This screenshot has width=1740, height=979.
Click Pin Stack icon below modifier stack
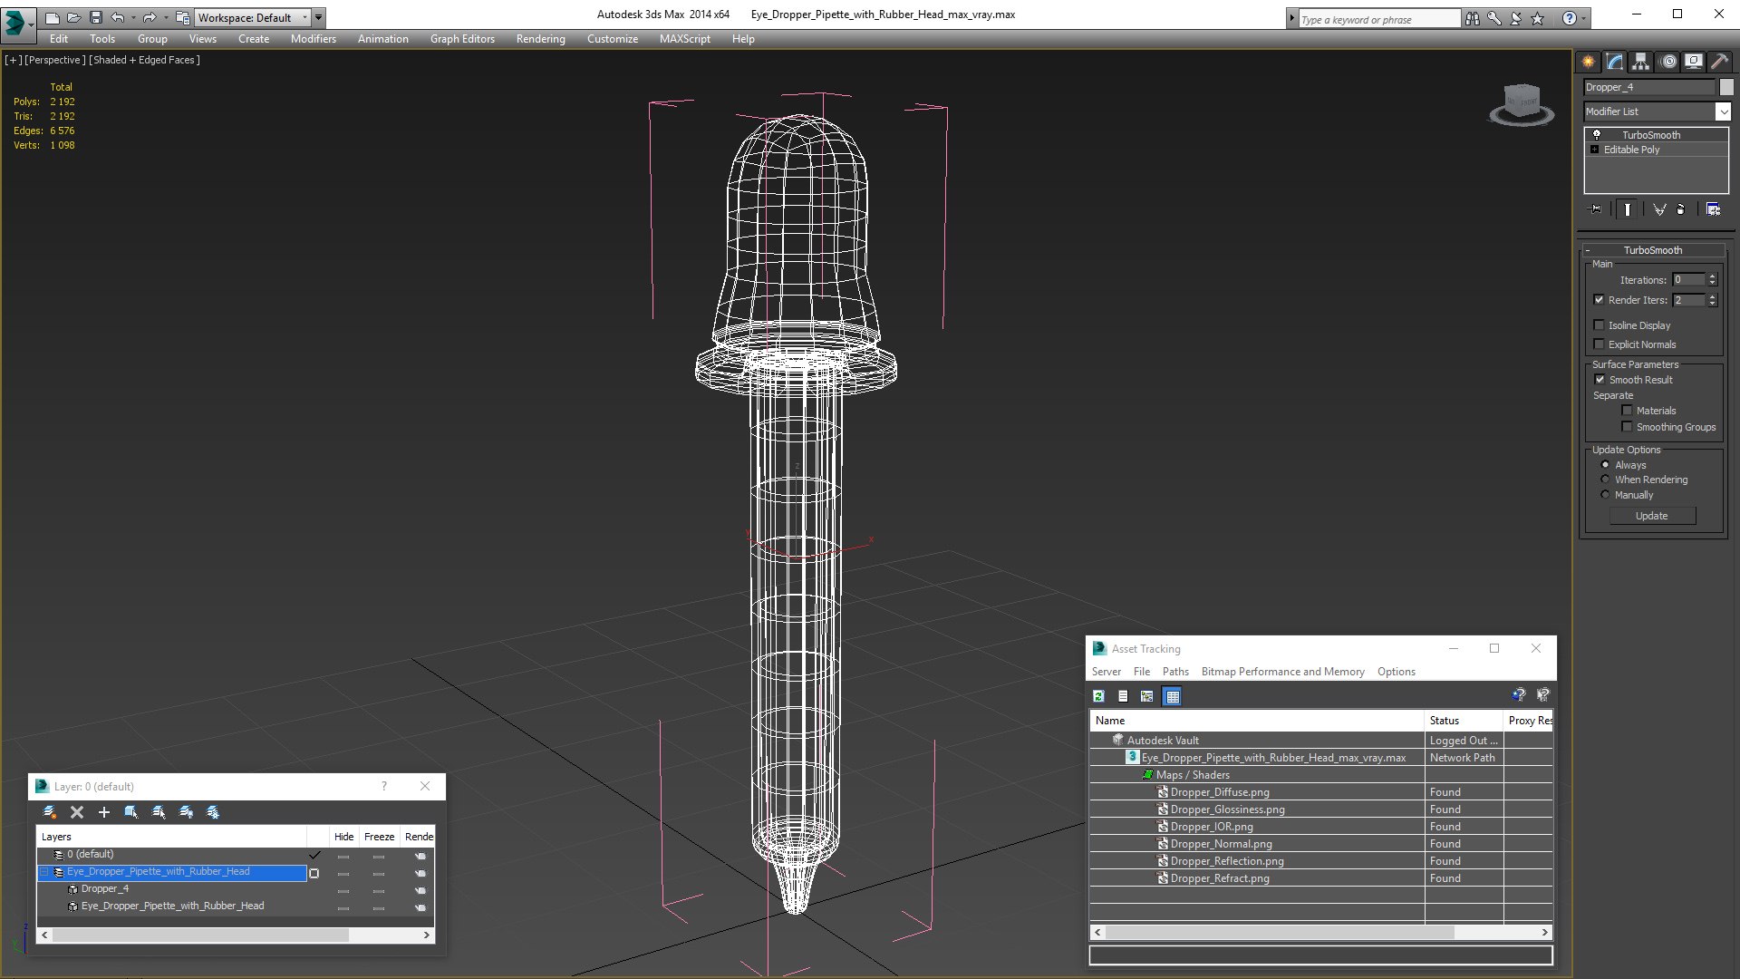1597,209
